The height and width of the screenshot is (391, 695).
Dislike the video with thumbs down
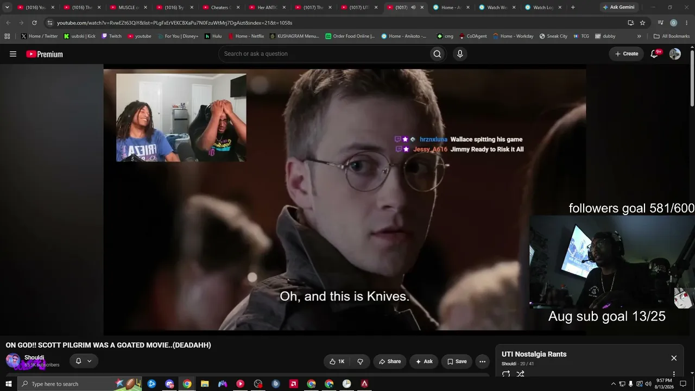coord(360,361)
